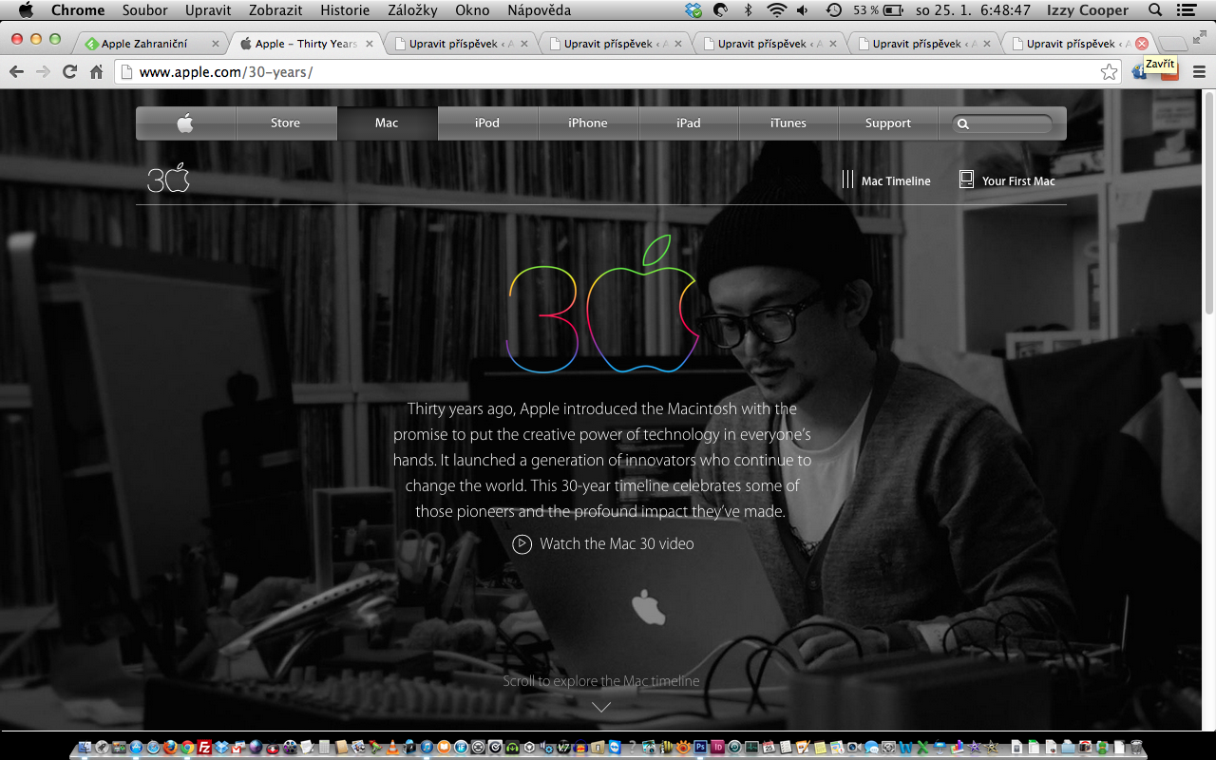Open the Záložky menu
1216x760 pixels.
[x=412, y=10]
